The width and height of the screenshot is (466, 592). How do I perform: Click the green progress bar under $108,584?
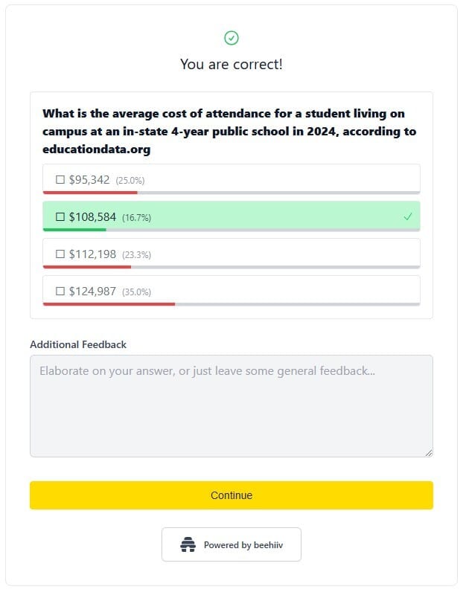click(x=74, y=230)
